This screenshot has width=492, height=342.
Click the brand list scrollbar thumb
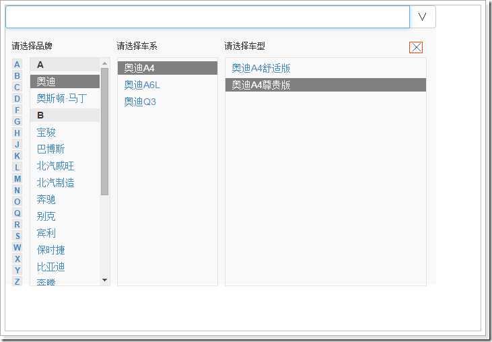tap(105, 131)
